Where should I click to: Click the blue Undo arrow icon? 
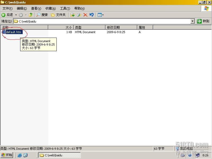point(91,15)
